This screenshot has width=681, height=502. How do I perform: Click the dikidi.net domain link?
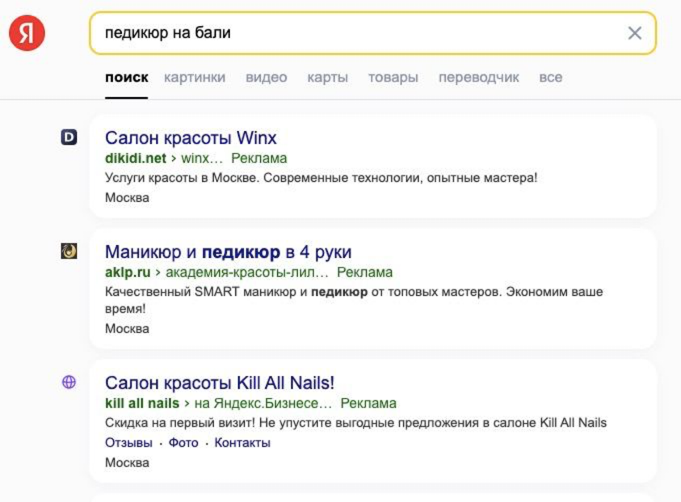[x=136, y=158]
